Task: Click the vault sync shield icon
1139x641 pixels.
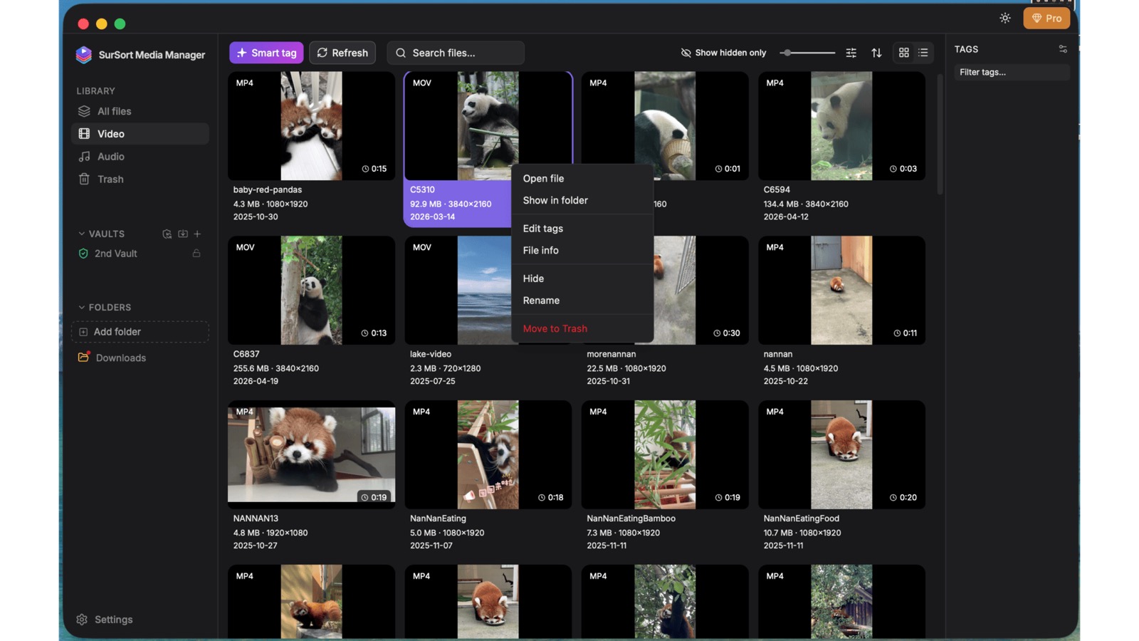Action: coord(167,234)
